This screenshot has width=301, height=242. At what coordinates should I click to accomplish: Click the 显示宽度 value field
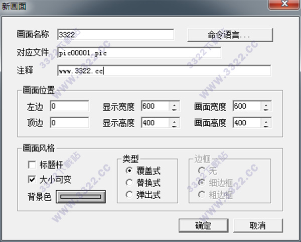(x=155, y=106)
